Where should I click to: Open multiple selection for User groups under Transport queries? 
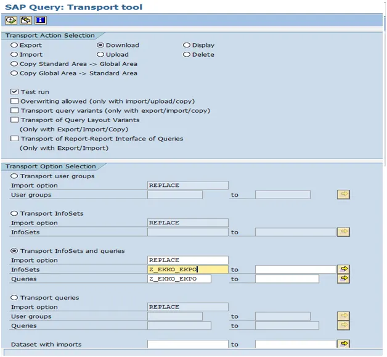coord(343,316)
